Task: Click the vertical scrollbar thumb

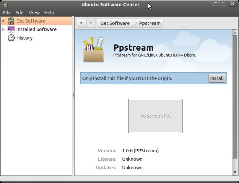Action: [235, 97]
